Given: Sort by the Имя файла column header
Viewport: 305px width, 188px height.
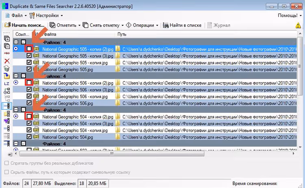Looking at the screenshot, I should pos(74,34).
